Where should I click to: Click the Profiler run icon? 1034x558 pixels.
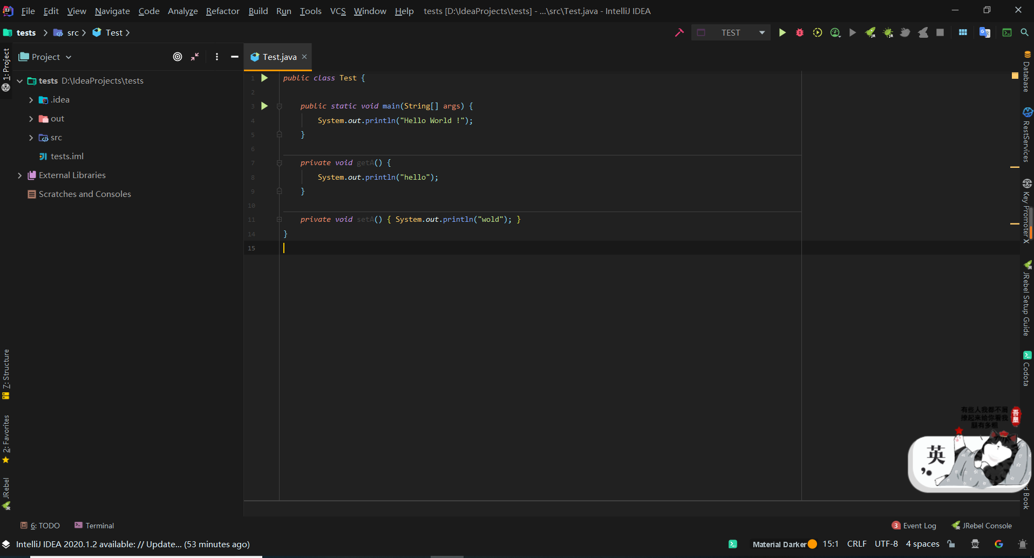click(x=835, y=32)
